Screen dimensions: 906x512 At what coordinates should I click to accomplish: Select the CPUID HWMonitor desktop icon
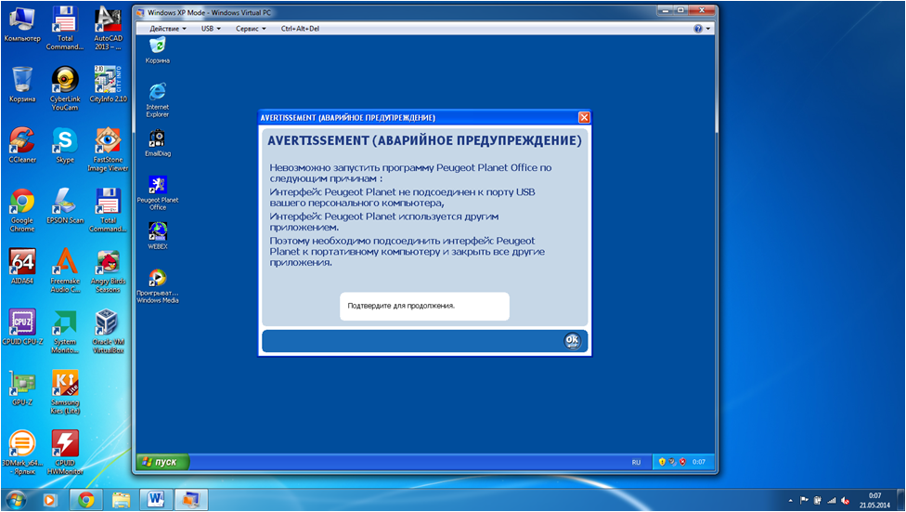tap(65, 453)
